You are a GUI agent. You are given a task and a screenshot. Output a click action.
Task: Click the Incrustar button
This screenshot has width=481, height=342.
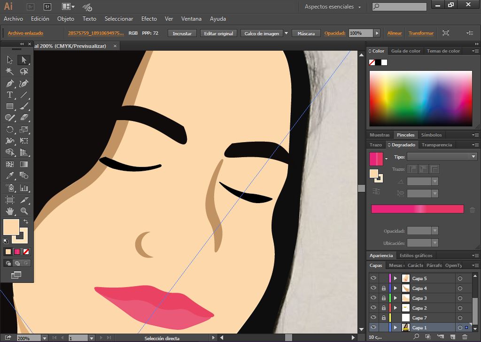(182, 33)
